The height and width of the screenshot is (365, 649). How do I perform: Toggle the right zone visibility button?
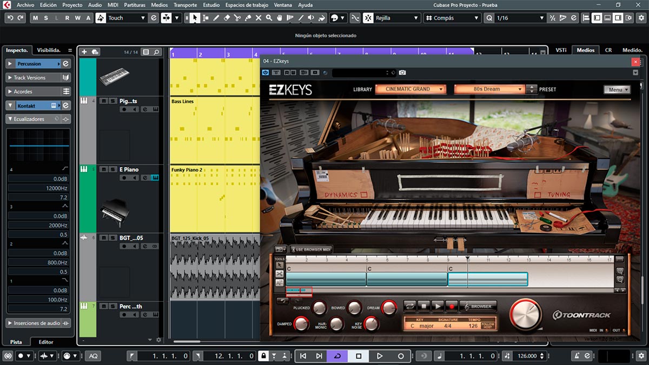(618, 18)
